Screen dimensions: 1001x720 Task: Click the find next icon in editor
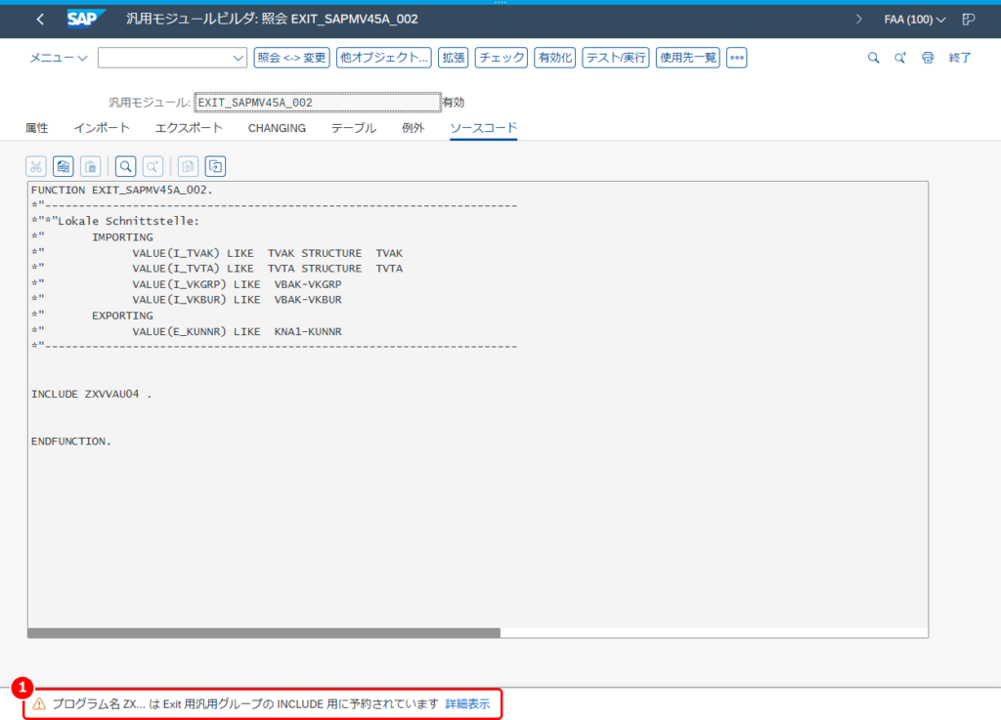point(152,166)
